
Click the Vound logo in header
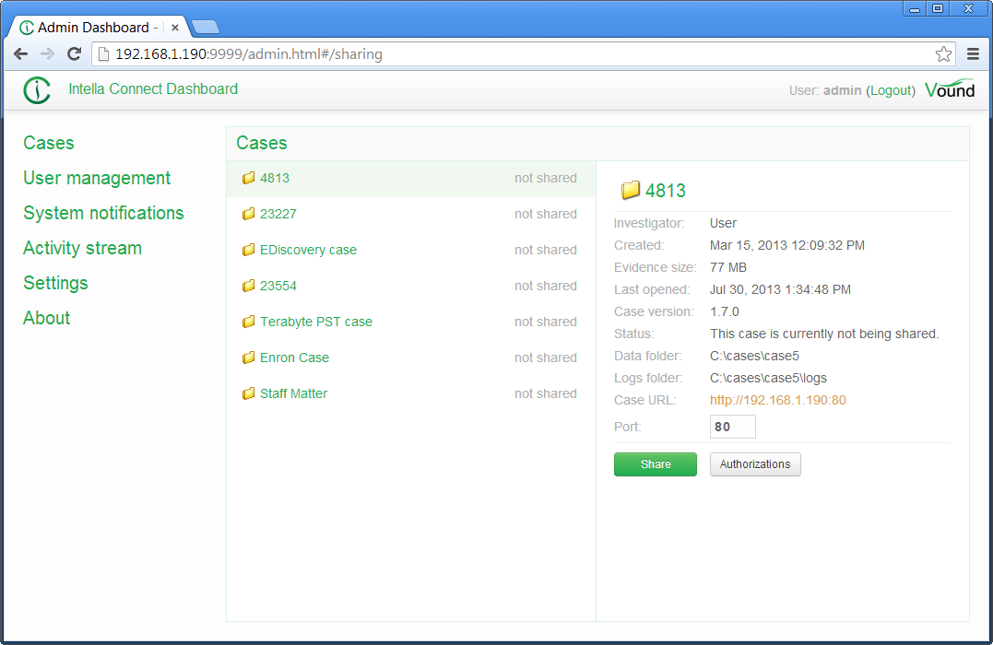949,89
